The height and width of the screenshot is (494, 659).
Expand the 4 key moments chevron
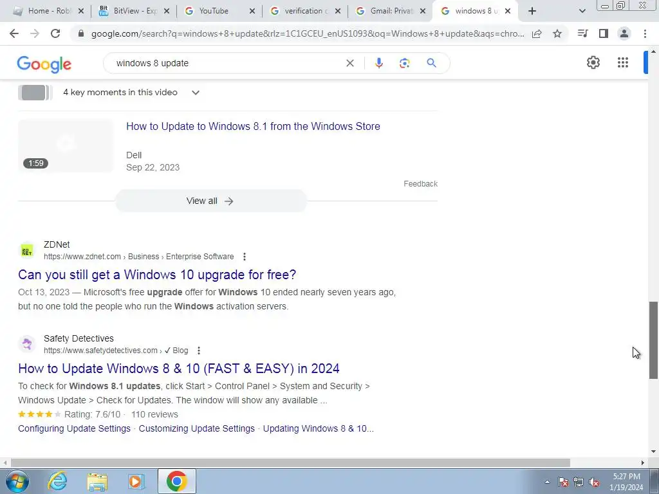click(196, 93)
